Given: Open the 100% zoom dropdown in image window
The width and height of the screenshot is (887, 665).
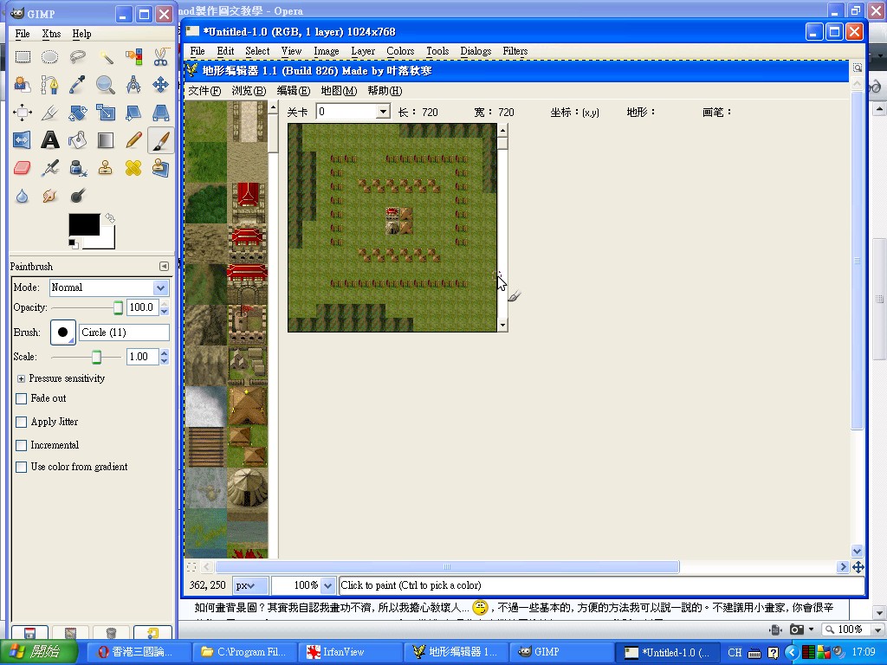Looking at the screenshot, I should (x=327, y=586).
